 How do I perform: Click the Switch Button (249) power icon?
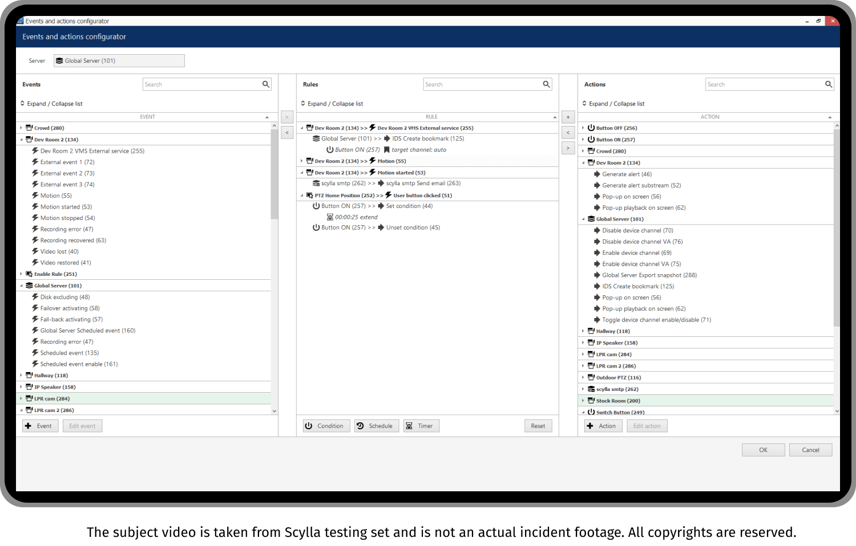click(x=591, y=412)
